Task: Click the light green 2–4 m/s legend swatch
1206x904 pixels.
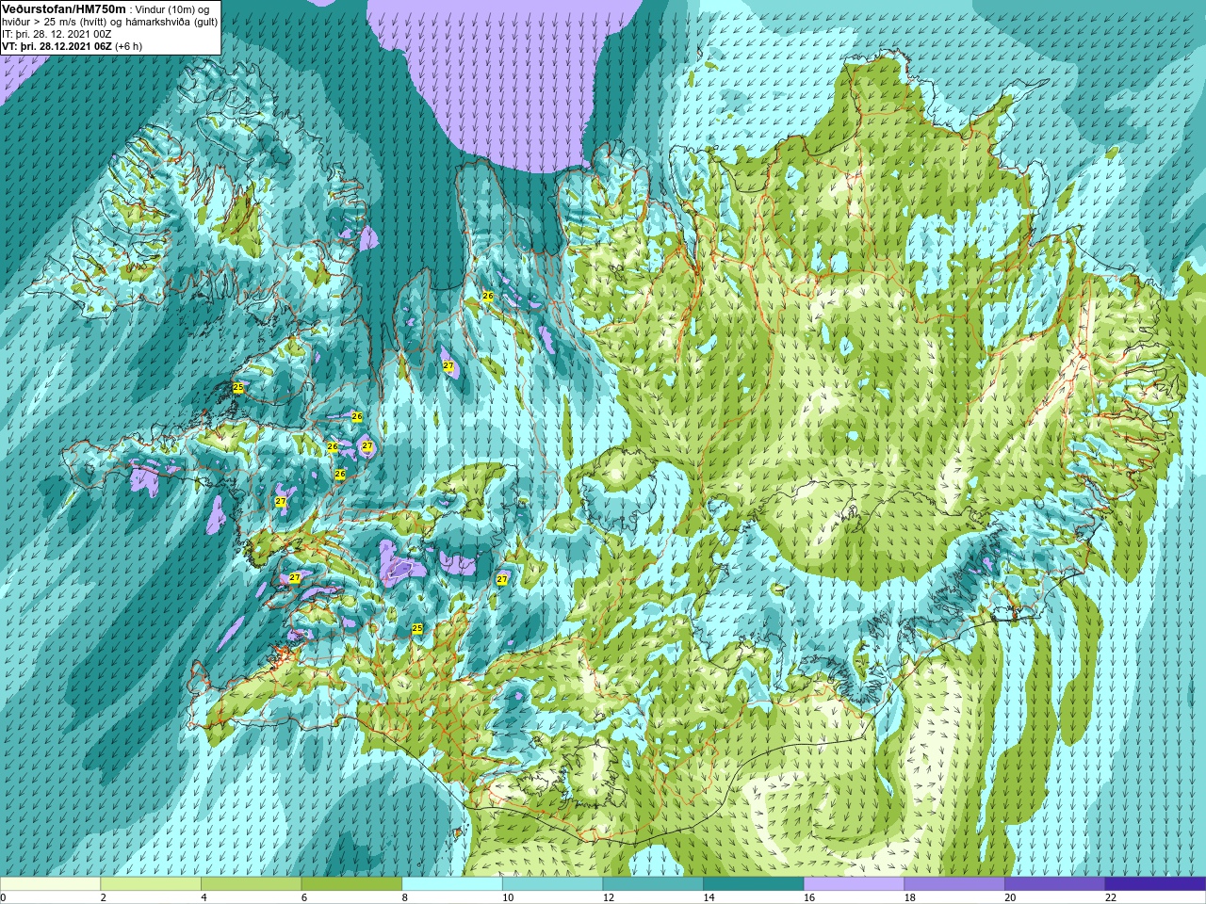Action: click(x=151, y=884)
